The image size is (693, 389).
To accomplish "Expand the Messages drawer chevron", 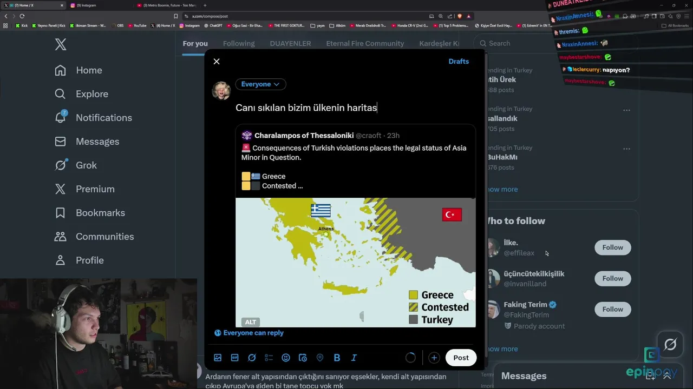I will pos(667,376).
